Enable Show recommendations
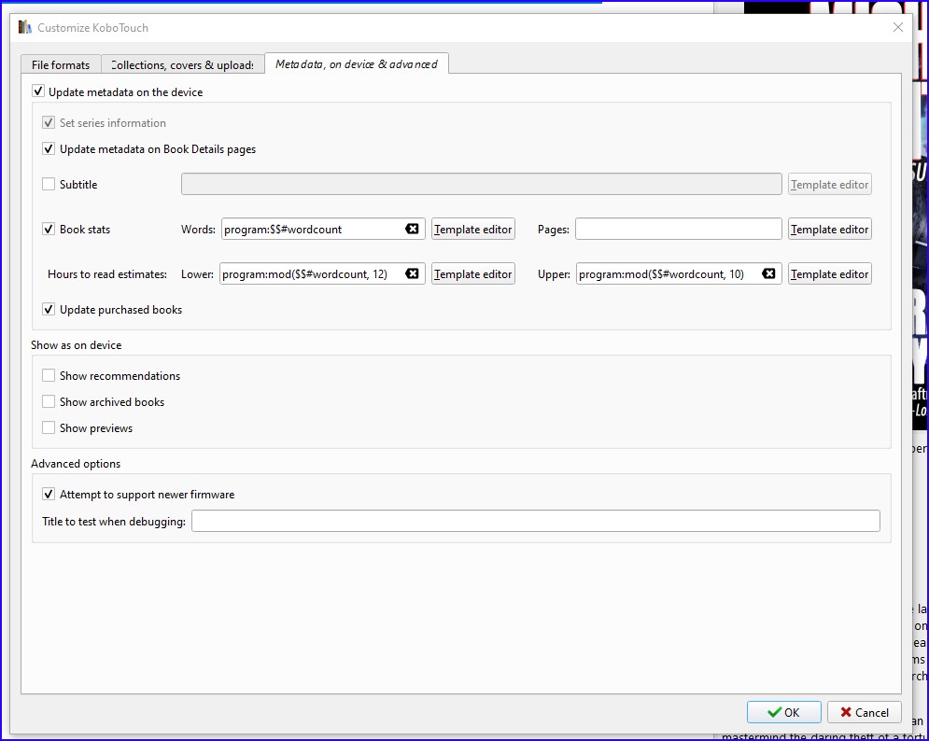Screen dimensions: 929x741 (x=49, y=375)
